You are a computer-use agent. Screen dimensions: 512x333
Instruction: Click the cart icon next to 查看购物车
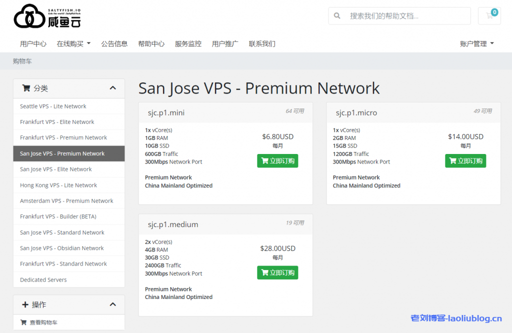coord(23,322)
